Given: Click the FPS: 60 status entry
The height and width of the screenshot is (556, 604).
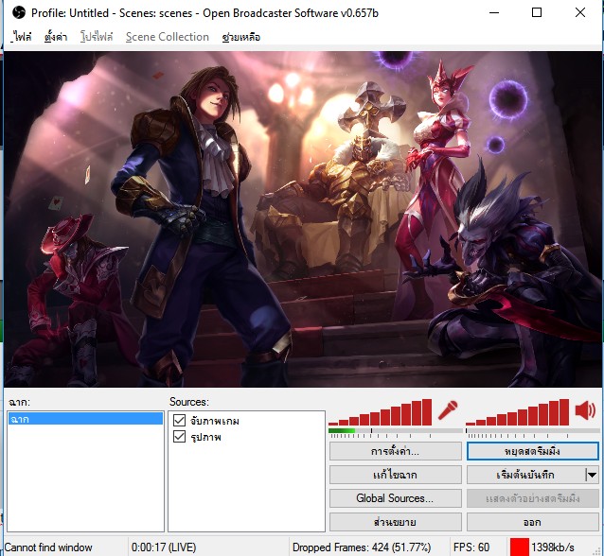Looking at the screenshot, I should 471,547.
